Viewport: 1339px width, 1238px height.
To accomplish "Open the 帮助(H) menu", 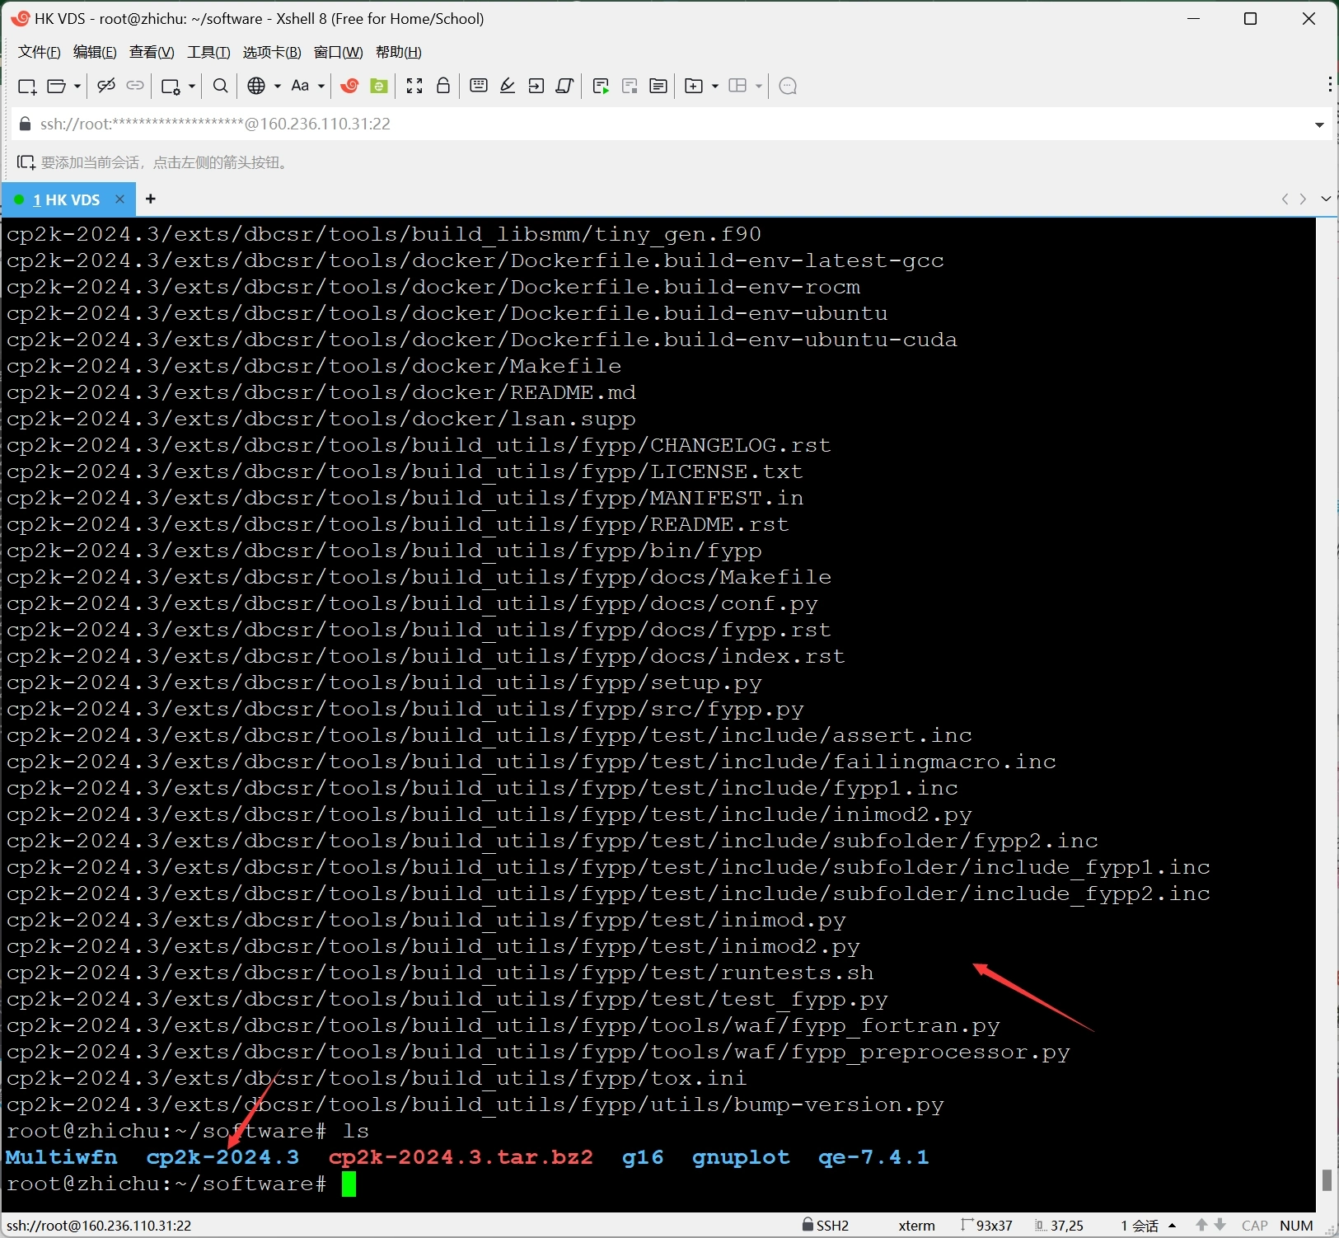I will click(399, 52).
